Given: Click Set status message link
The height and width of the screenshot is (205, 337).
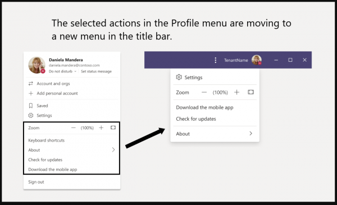Looking at the screenshot, I should [96, 71].
